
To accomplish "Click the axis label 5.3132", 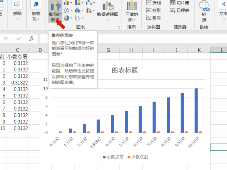I will [x=124, y=142].
